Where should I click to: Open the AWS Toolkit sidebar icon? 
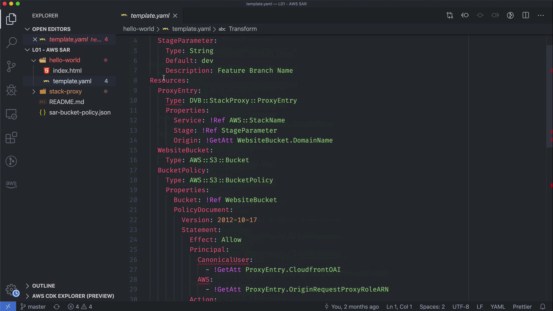click(x=11, y=184)
